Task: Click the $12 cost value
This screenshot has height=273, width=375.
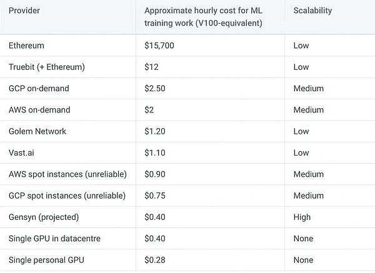Action: coord(150,67)
